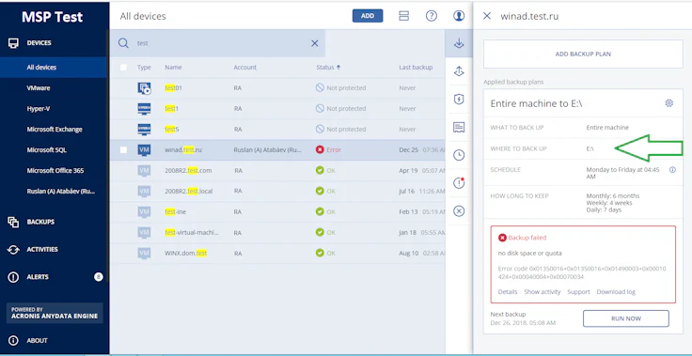Open the Devices section icon
Viewport: 692px width, 356px height.
click(x=13, y=43)
